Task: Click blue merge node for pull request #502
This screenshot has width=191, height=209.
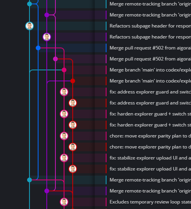Action: pos(38,48)
